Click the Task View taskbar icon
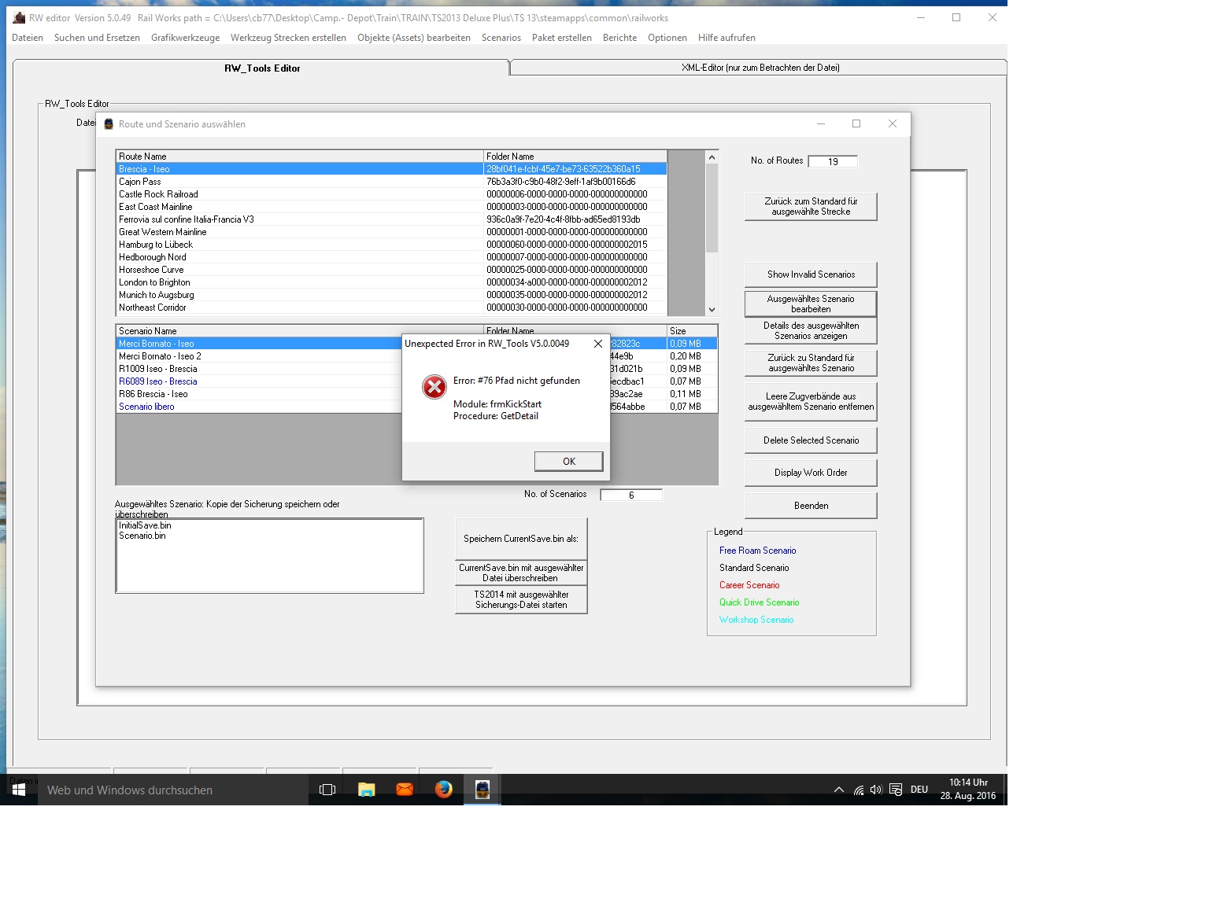 (327, 790)
